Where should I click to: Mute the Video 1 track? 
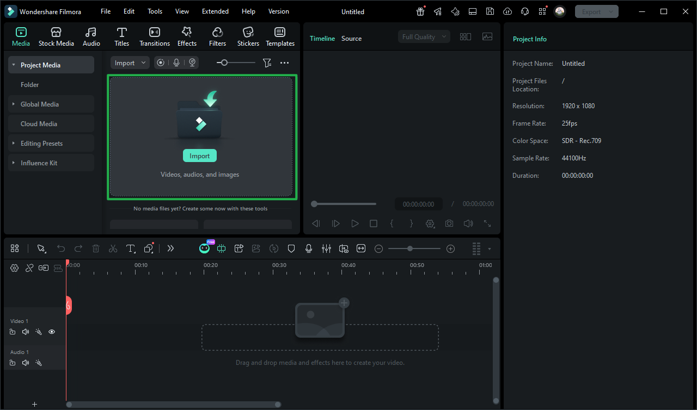click(26, 332)
